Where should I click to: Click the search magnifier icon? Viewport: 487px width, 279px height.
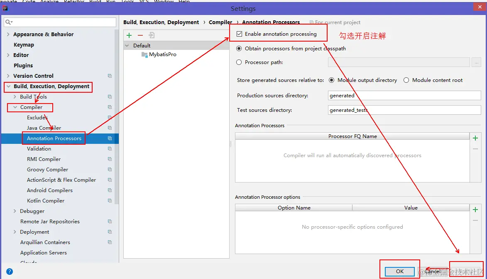coord(9,22)
